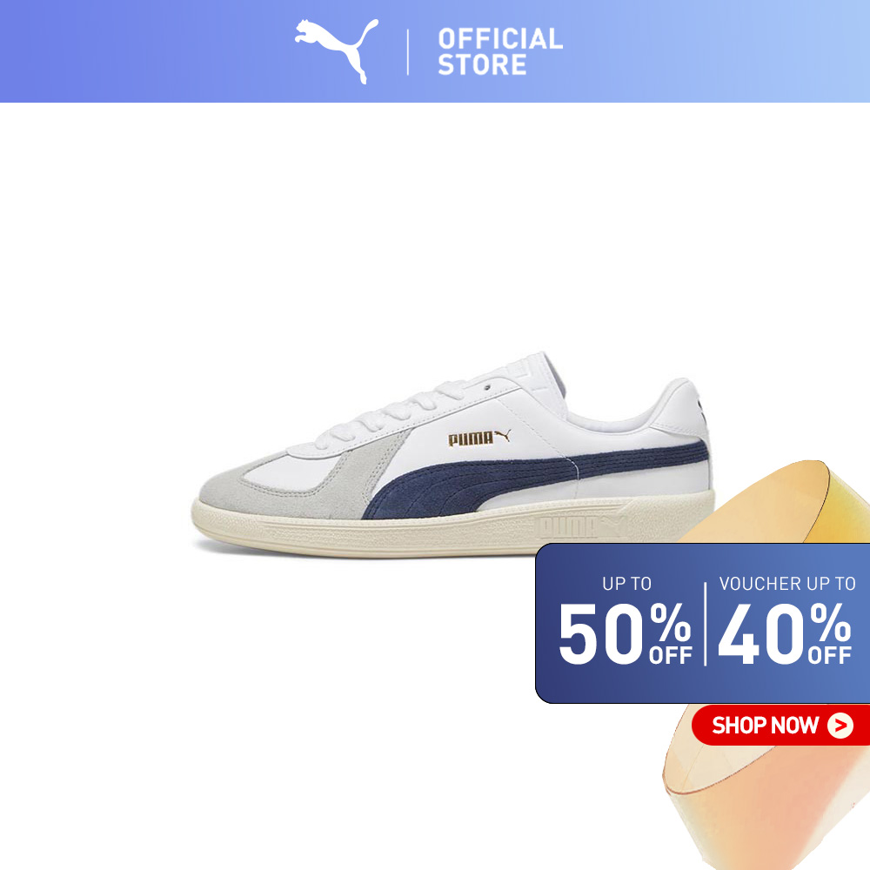
Task: Click the vertical divider in header
Action: click(408, 52)
